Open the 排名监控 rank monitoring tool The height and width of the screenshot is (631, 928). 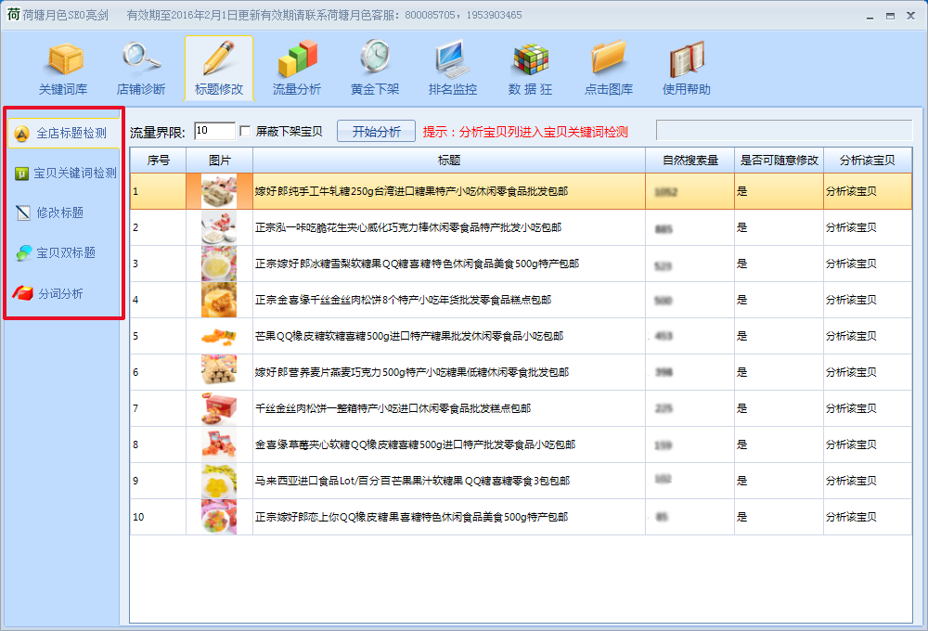452,67
